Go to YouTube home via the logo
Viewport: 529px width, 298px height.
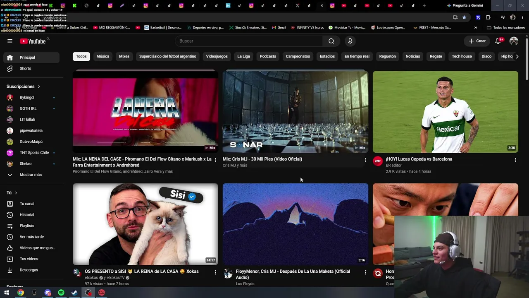(33, 41)
